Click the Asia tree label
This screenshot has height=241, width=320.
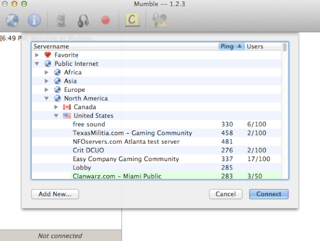[x=70, y=81]
